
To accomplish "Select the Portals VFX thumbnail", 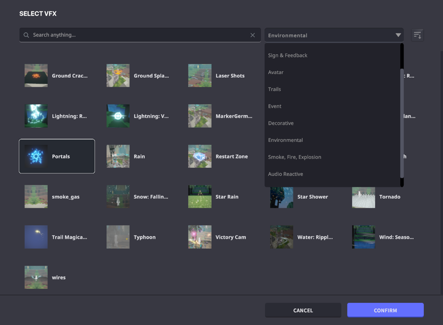I will coord(36,156).
